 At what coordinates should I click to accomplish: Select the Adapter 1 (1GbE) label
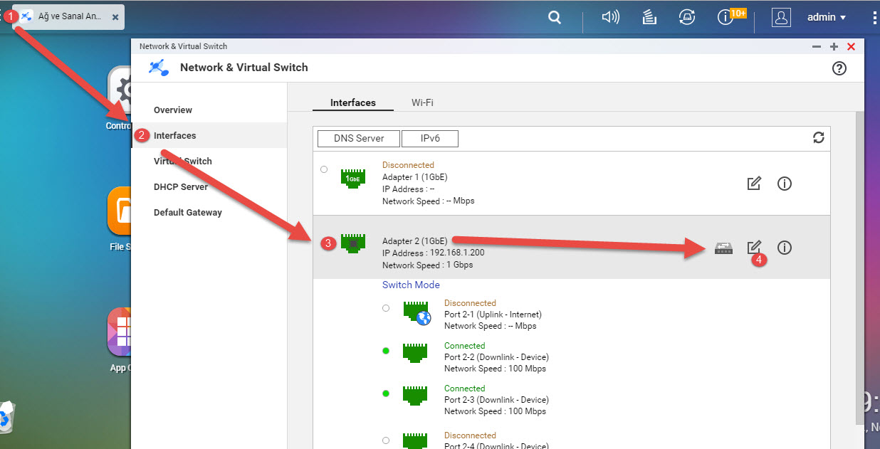click(x=415, y=177)
